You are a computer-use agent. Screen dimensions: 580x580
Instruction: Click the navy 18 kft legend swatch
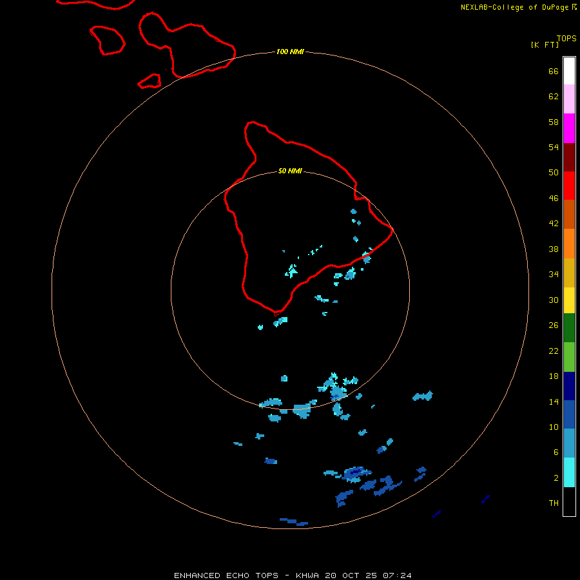[x=569, y=386]
